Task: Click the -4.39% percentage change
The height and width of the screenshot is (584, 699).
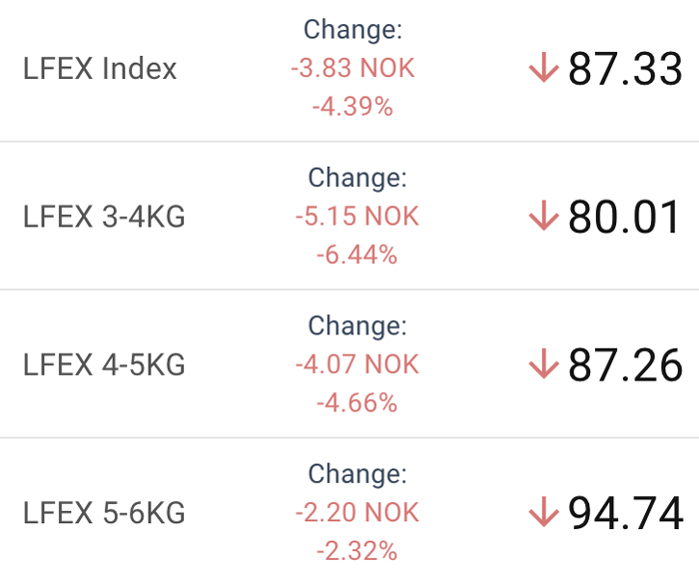Action: tap(352, 107)
